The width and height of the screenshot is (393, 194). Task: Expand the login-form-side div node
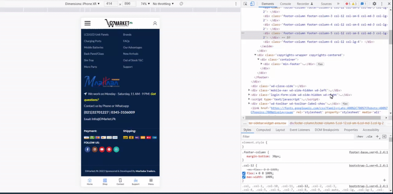pyautogui.click(x=249, y=95)
